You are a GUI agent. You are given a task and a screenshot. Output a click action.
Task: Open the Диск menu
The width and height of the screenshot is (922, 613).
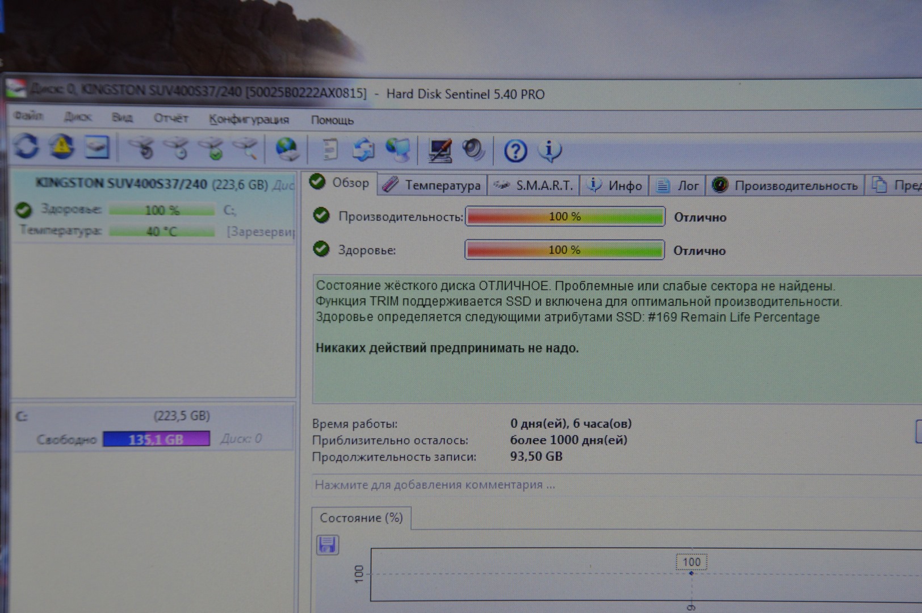78,117
